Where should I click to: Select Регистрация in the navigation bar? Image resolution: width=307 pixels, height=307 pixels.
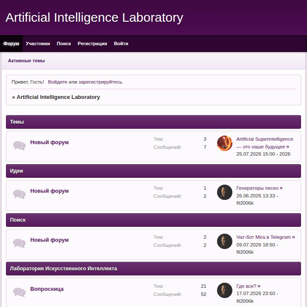(x=92, y=43)
